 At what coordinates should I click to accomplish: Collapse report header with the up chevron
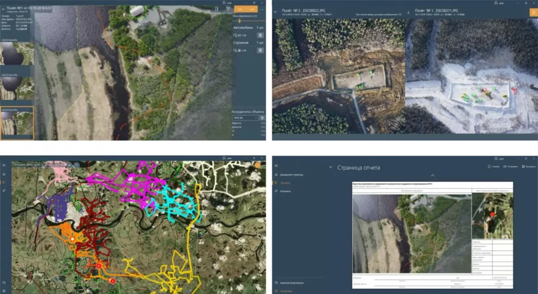click(432, 175)
